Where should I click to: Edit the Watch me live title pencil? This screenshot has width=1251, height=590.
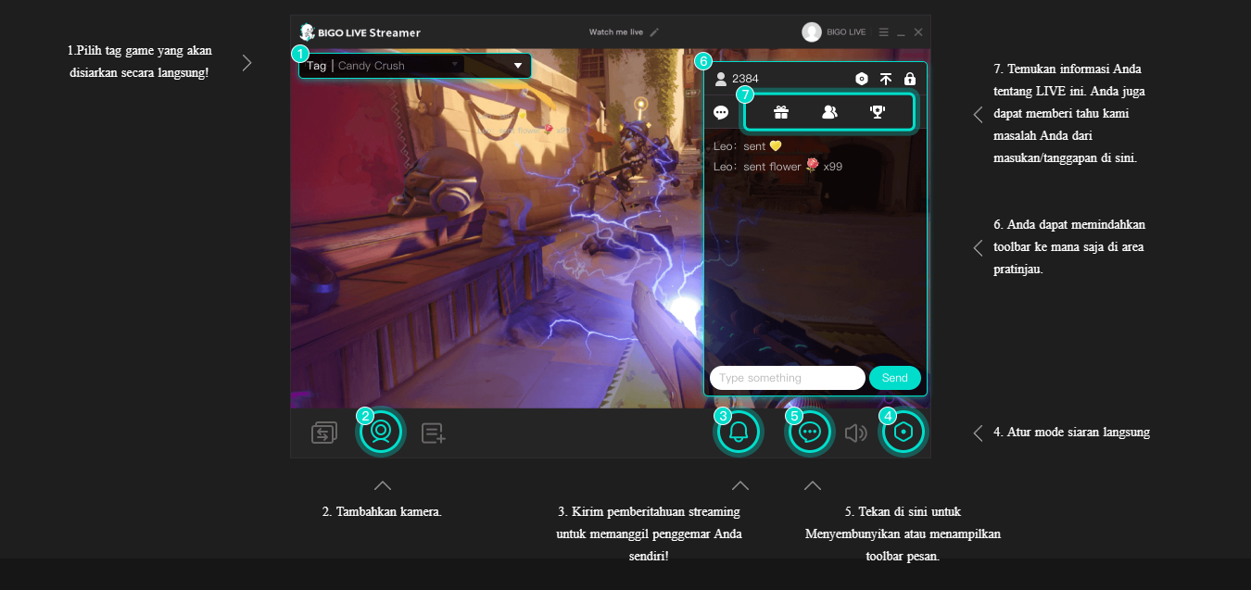(x=654, y=32)
